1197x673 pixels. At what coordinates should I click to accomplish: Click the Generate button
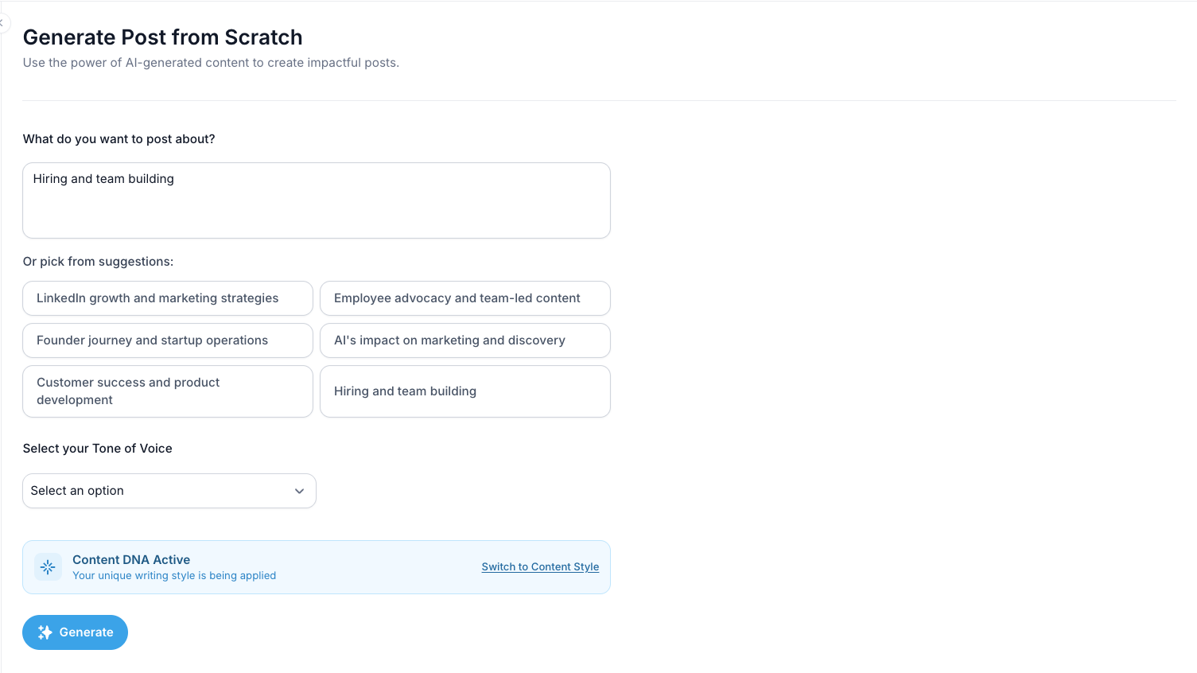75,632
